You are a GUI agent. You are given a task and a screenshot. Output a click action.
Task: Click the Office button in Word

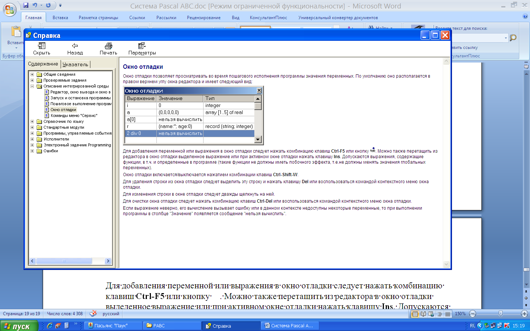(x=10, y=9)
